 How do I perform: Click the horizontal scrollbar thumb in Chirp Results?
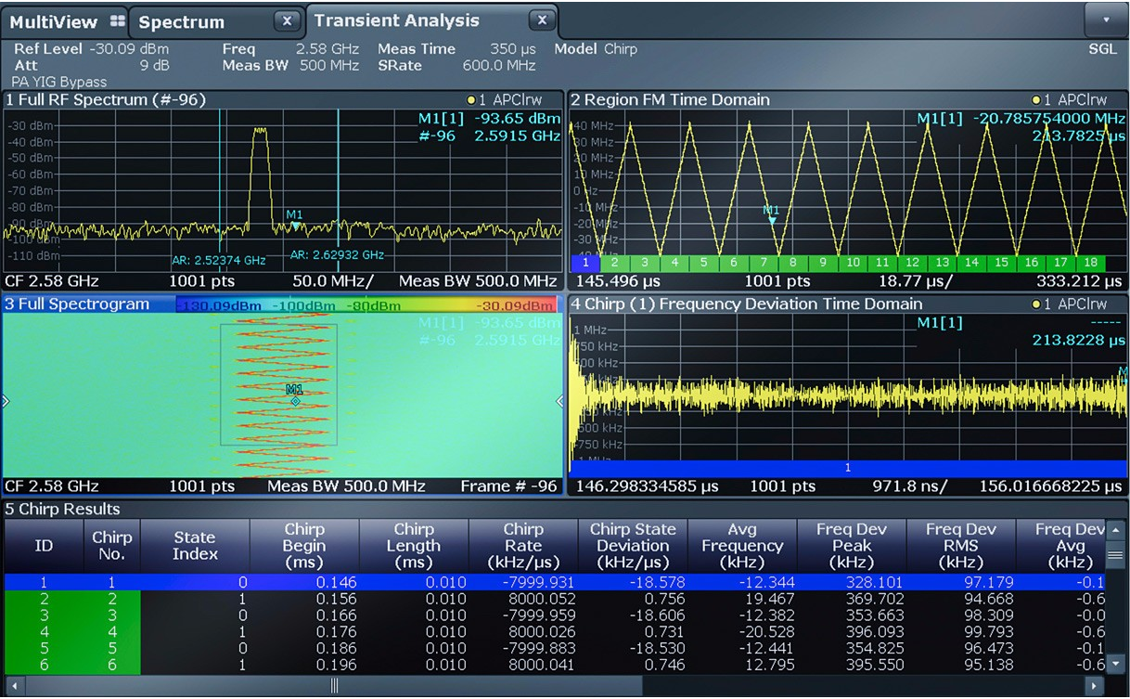(334, 686)
